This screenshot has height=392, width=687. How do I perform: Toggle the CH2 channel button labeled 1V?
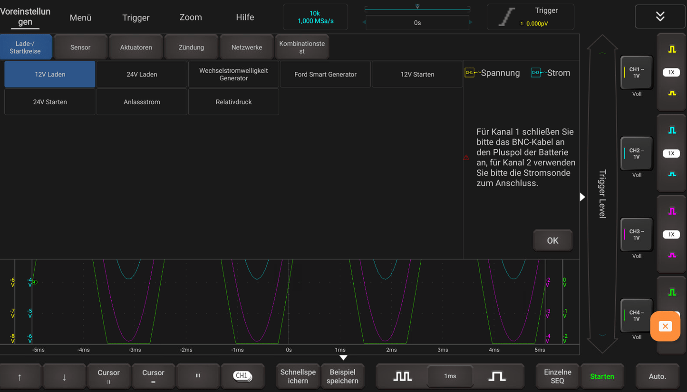[x=636, y=153]
